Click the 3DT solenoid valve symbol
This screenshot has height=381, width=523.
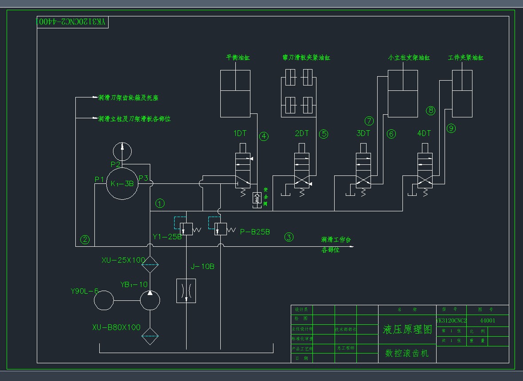click(363, 170)
